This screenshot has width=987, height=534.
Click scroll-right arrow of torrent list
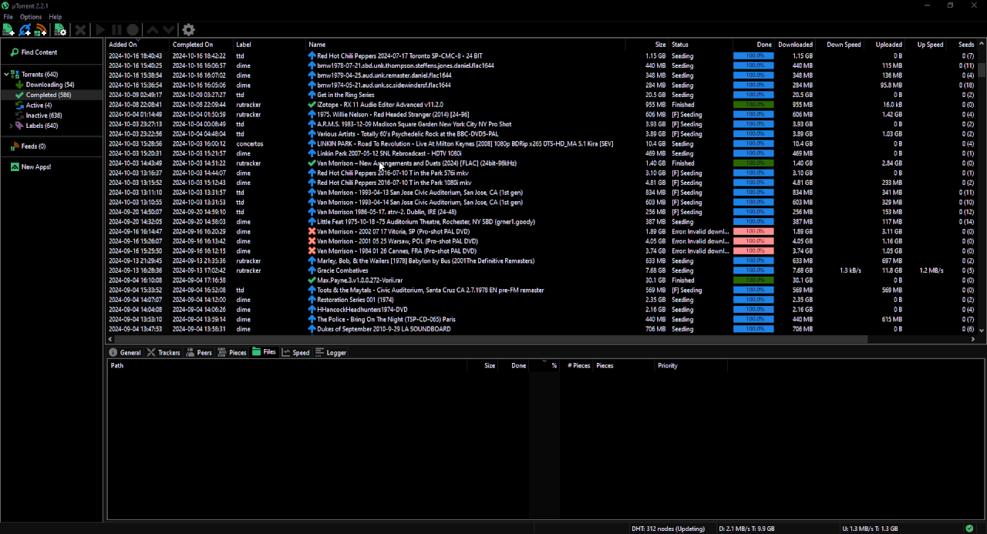[972, 339]
